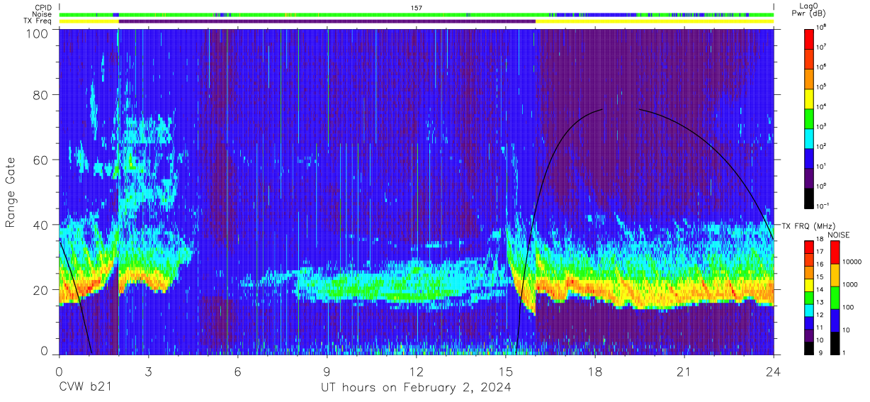This screenshot has height=402, width=870.
Task: Click the 100 tick on Range Gate axis
Action: click(37, 33)
